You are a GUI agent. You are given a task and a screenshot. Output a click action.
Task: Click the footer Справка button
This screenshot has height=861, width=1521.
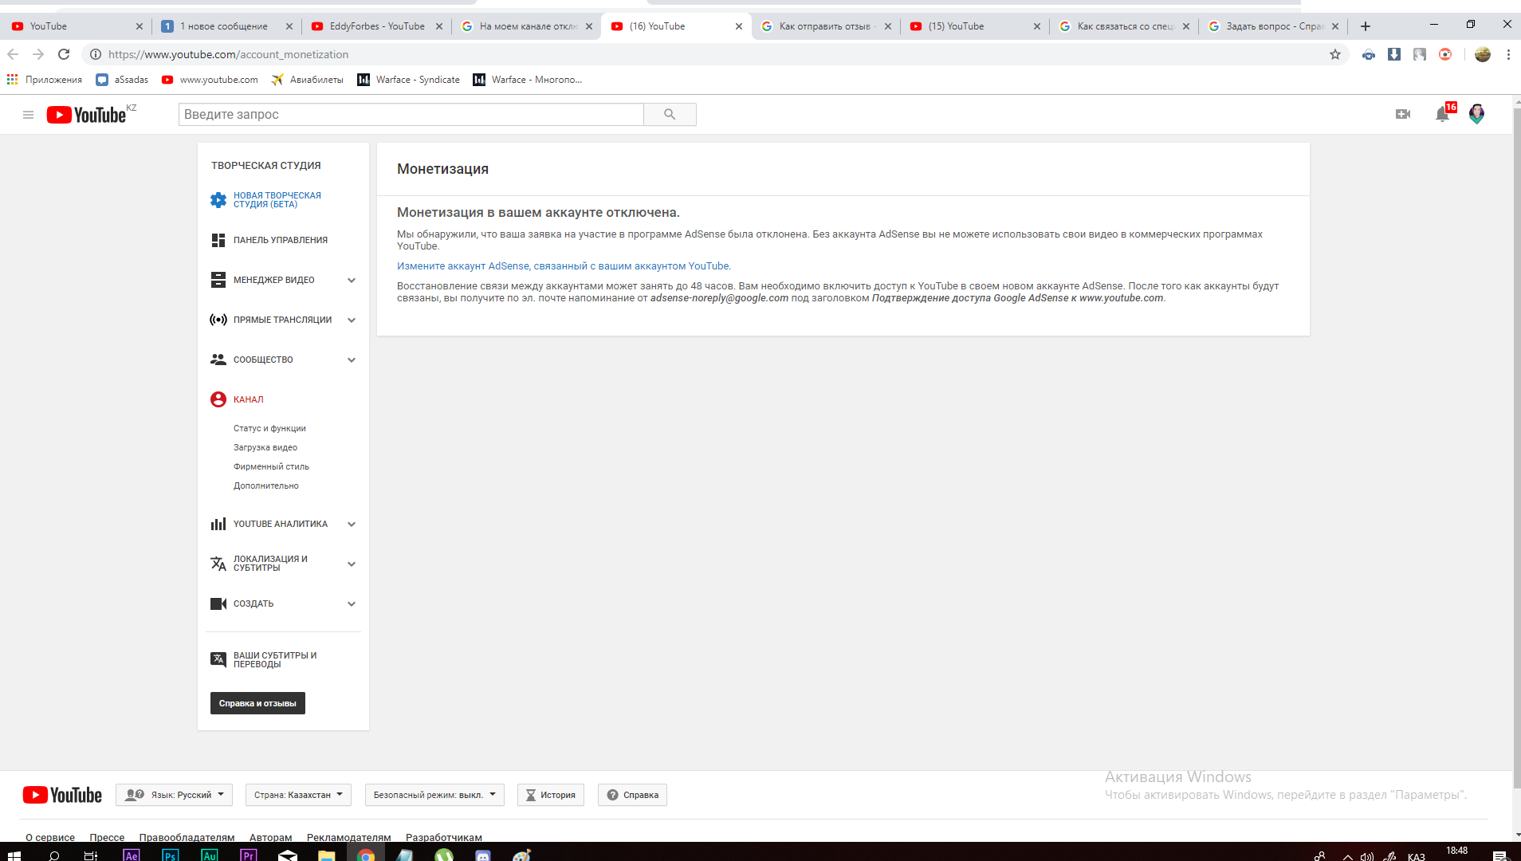pos(632,795)
